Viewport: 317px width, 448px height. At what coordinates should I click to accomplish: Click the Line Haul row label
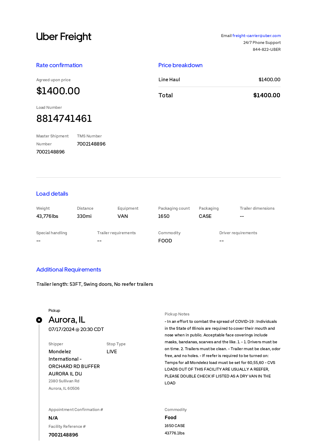click(x=169, y=79)
